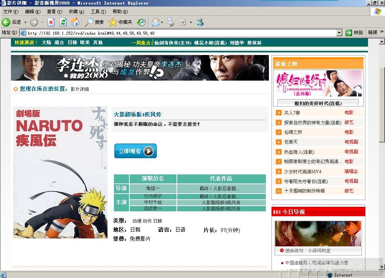This screenshot has height=278, width=385.
Task: Open the 其他 quick channel link
Action: tap(98, 43)
